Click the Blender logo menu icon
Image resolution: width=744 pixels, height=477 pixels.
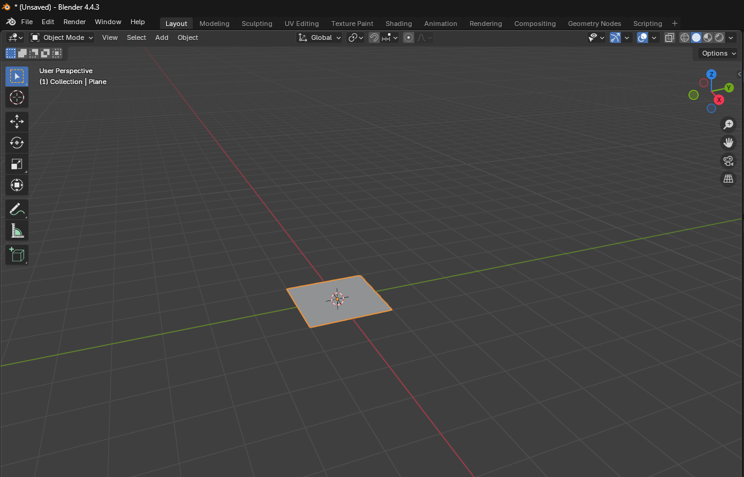[11, 22]
